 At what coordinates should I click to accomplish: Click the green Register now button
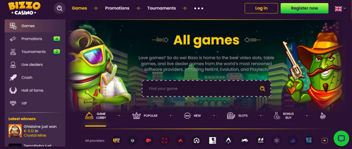pyautogui.click(x=305, y=8)
